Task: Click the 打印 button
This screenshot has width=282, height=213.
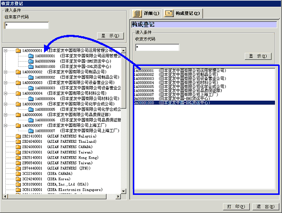Action: tap(236, 206)
